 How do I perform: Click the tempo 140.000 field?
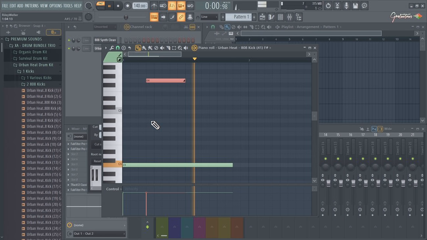(x=140, y=6)
